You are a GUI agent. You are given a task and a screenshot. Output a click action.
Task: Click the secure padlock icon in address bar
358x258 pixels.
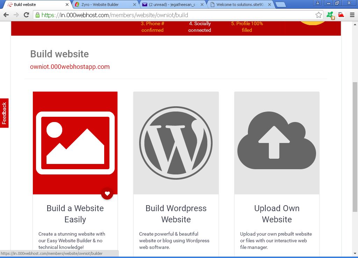point(37,15)
